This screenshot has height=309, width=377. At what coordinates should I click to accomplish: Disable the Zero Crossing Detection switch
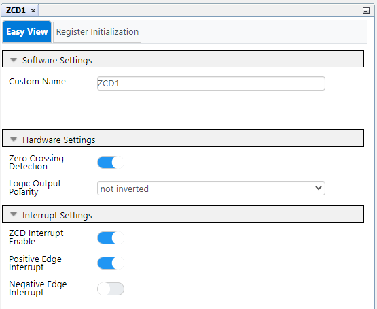(x=111, y=163)
